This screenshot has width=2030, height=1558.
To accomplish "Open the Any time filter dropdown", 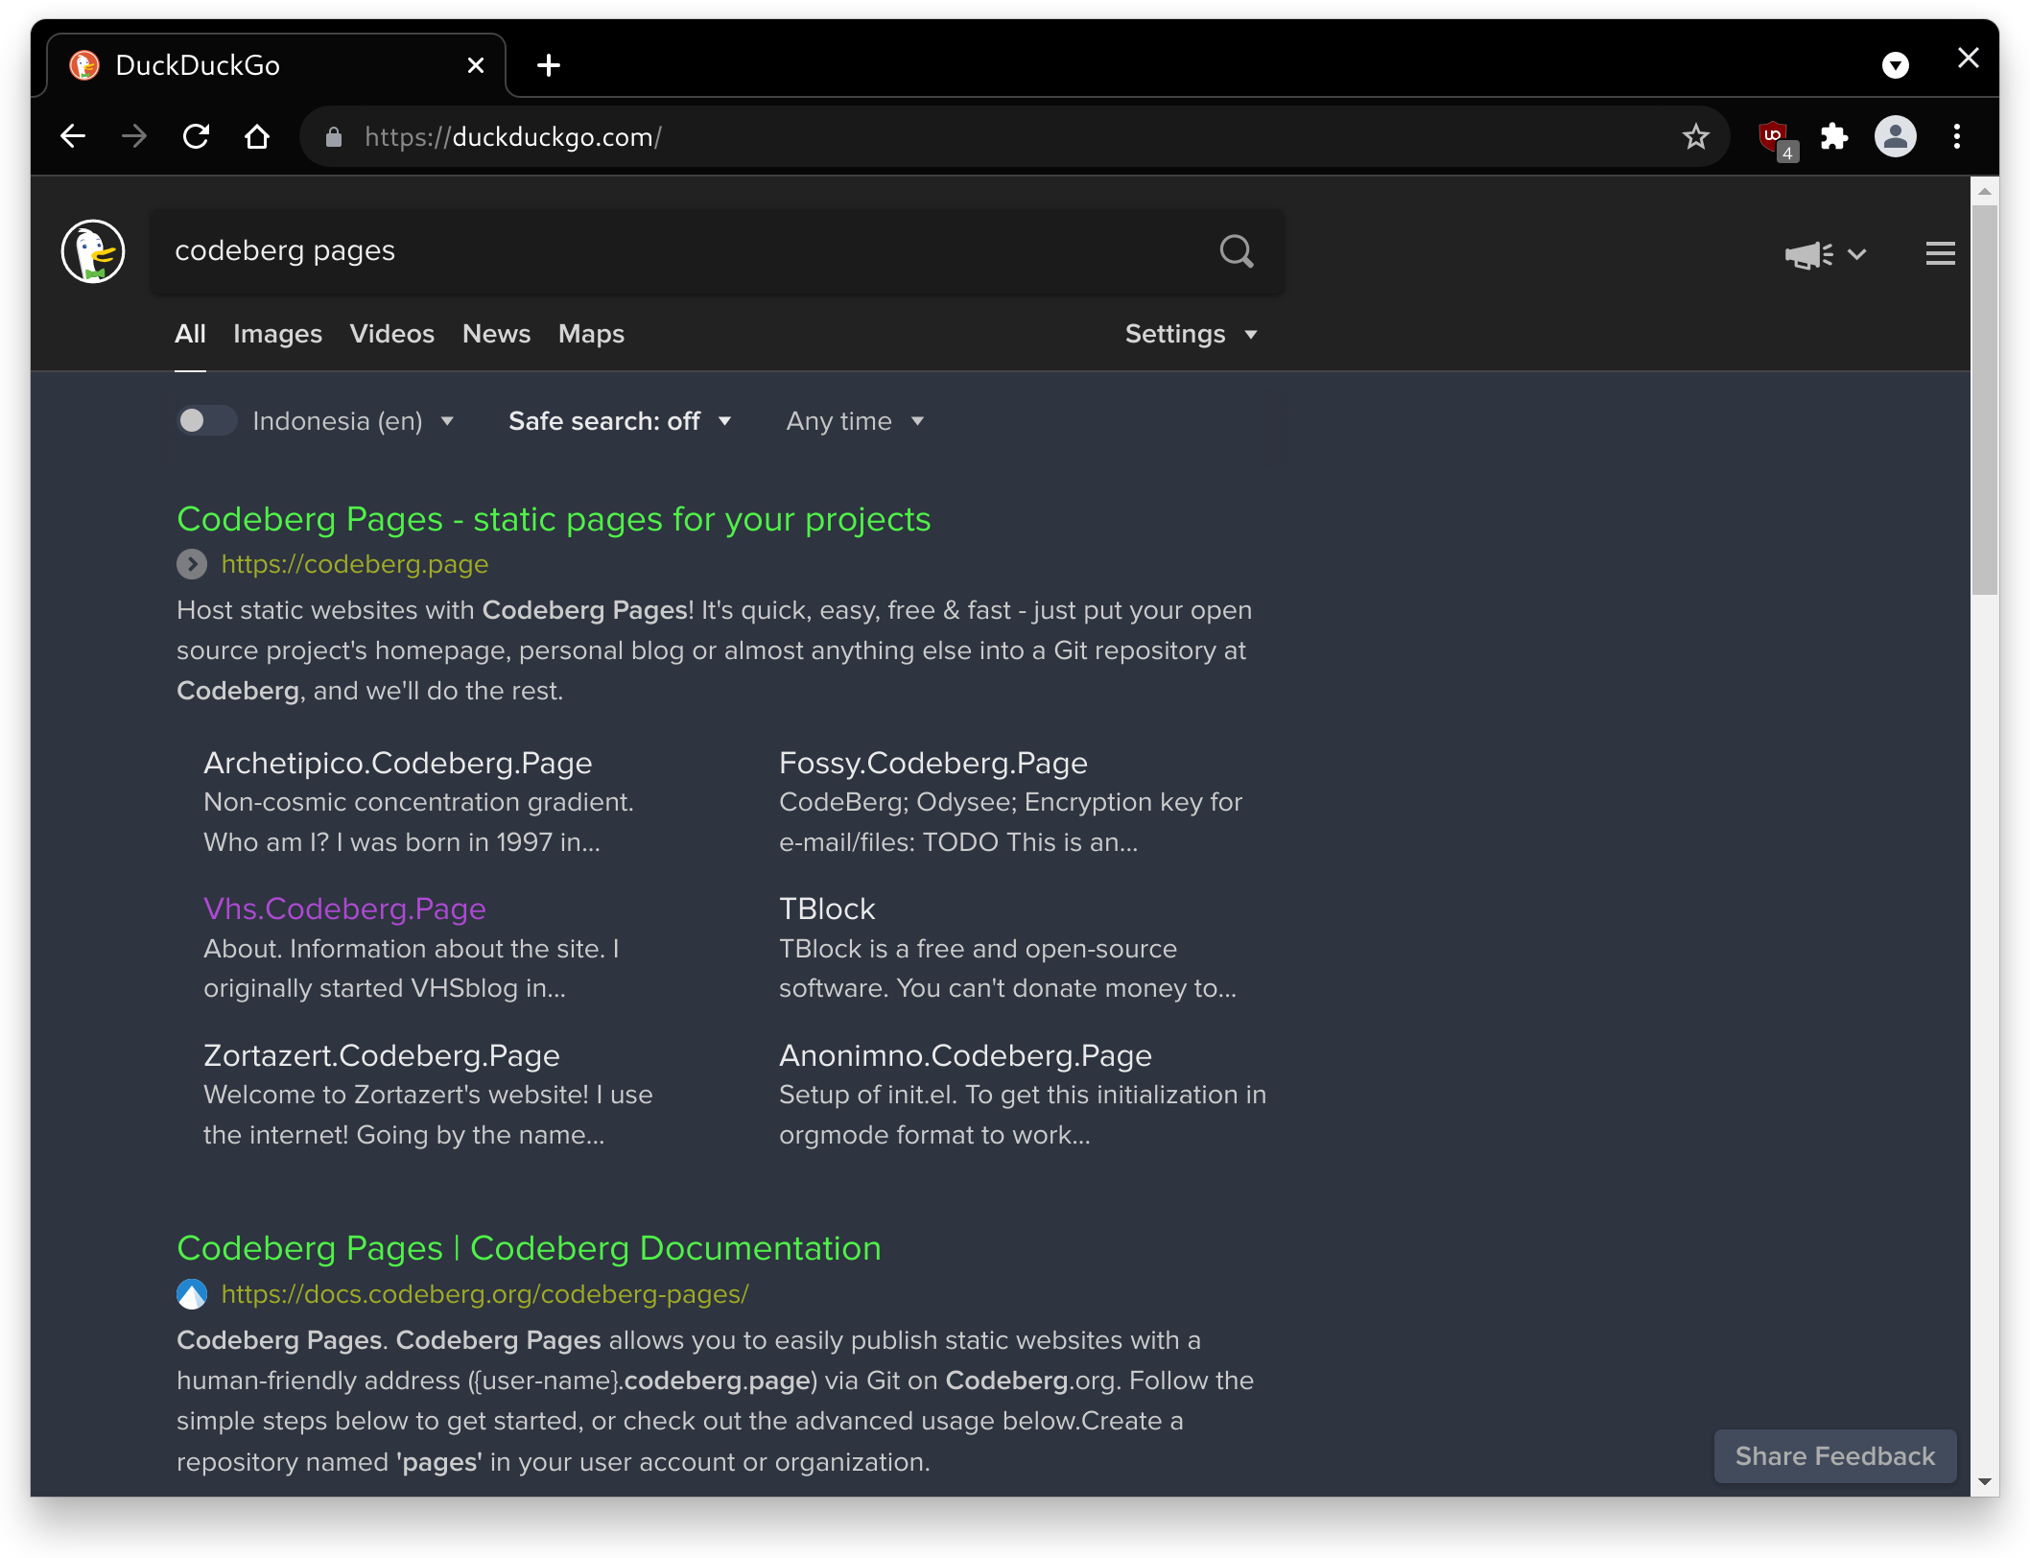I will click(855, 421).
